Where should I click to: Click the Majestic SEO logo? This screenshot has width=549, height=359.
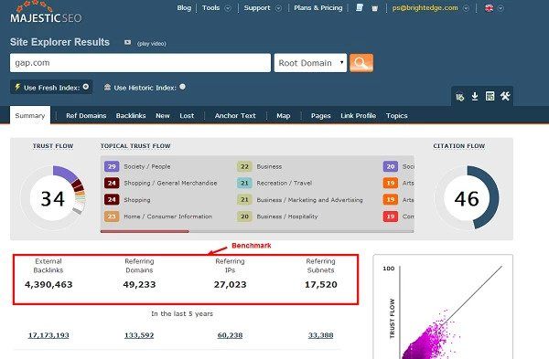[x=46, y=12]
